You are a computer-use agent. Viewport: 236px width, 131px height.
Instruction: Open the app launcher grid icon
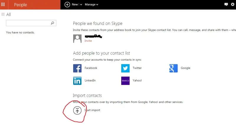coord(3,4)
